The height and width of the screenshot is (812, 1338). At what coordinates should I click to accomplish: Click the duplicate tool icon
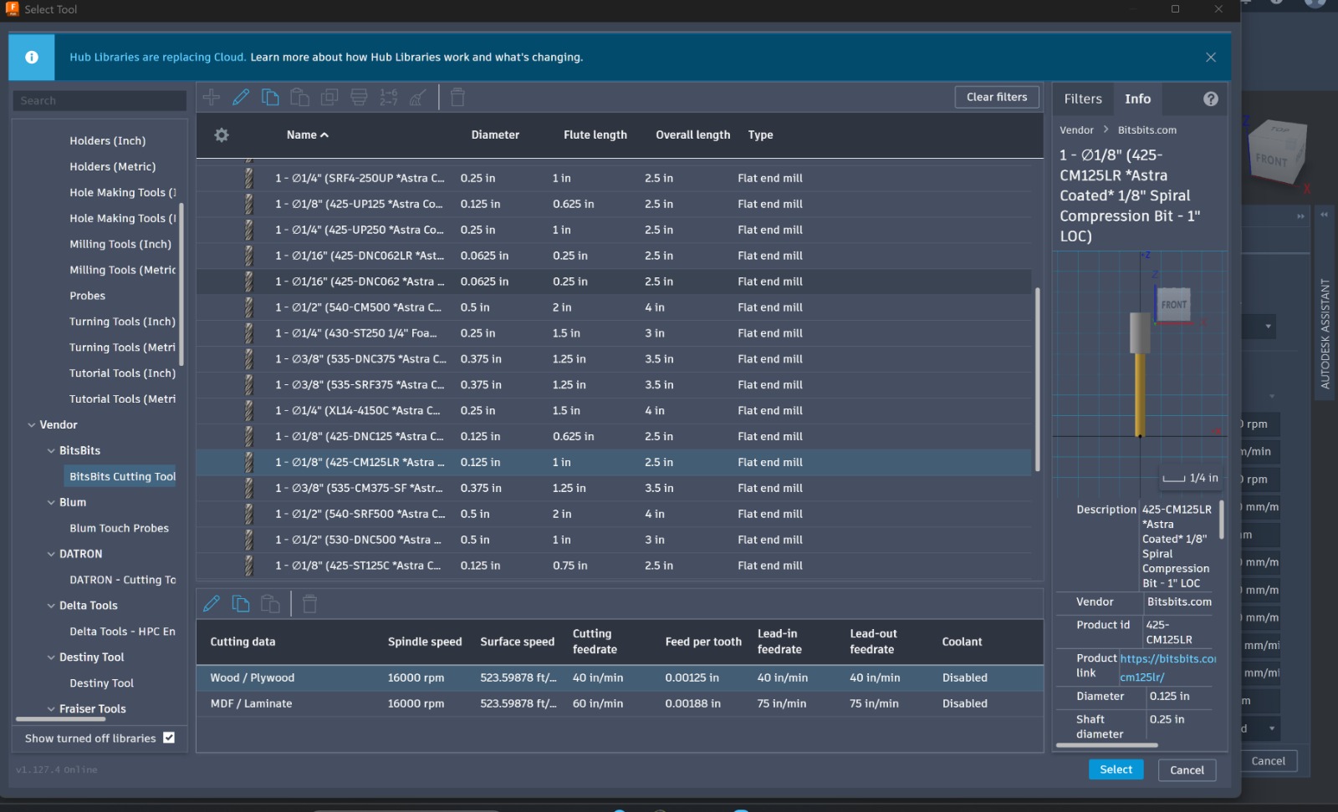(x=329, y=98)
